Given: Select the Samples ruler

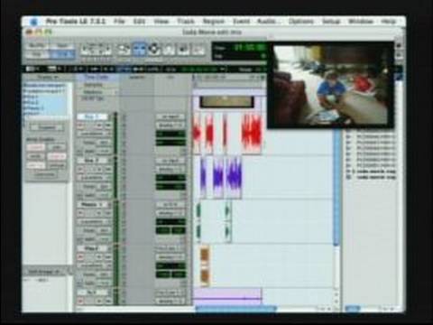Looking at the screenshot, I should click(x=93, y=85).
